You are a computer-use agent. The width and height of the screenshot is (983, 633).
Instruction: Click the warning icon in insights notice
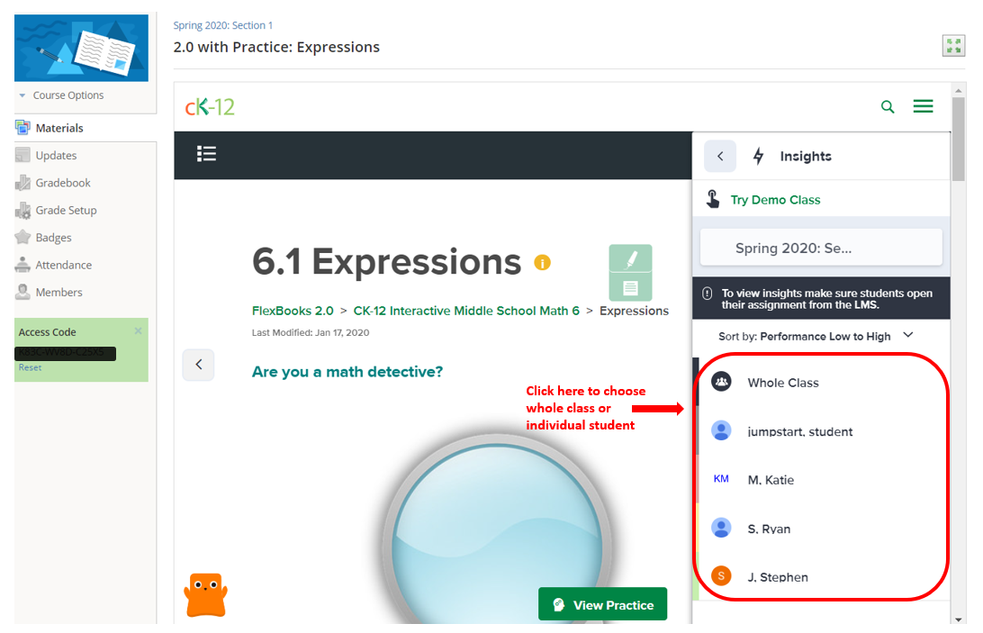point(708,293)
